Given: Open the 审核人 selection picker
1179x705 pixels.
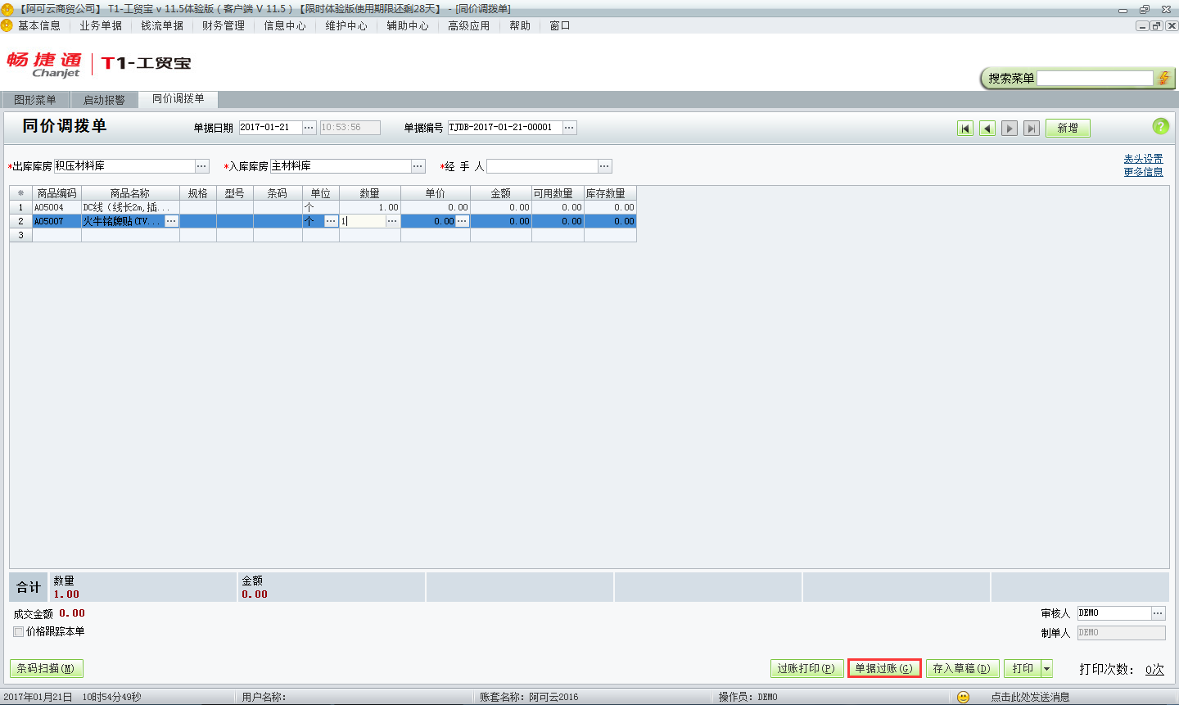Looking at the screenshot, I should click(x=1158, y=612).
